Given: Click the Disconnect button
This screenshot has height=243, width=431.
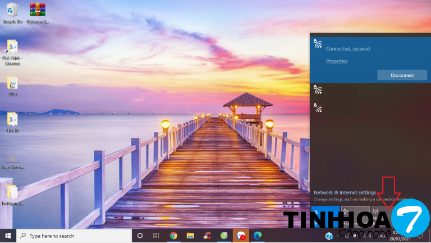Looking at the screenshot, I should click(402, 75).
